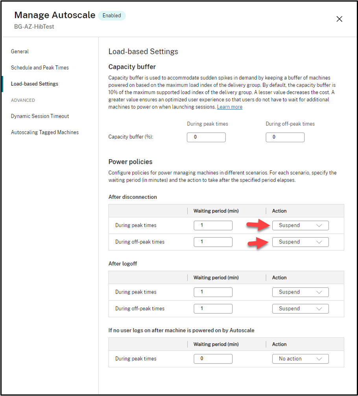Expand the off-peak Suspend dropdown under After logoff
Screen dimensions: 358x396
click(300, 308)
